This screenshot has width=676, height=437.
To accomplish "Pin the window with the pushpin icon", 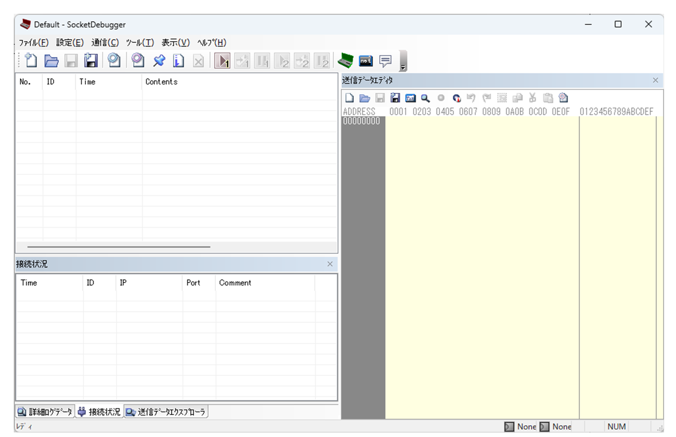I will tap(159, 61).
